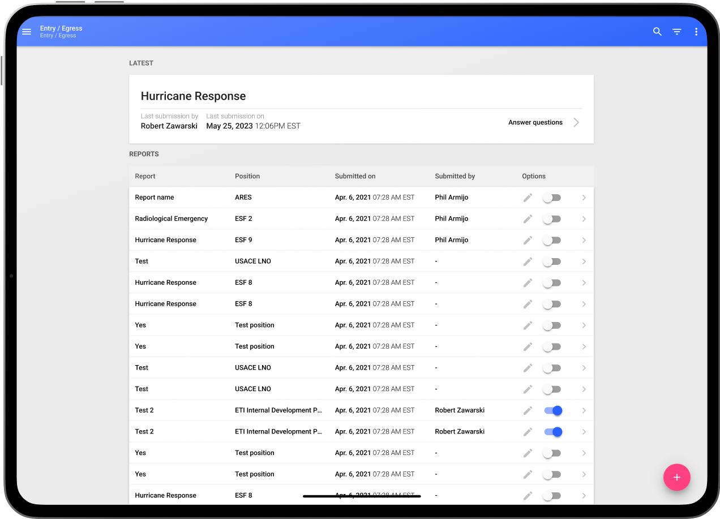The width and height of the screenshot is (720, 519).
Task: Open the Entry / Egress title
Action: (61, 28)
